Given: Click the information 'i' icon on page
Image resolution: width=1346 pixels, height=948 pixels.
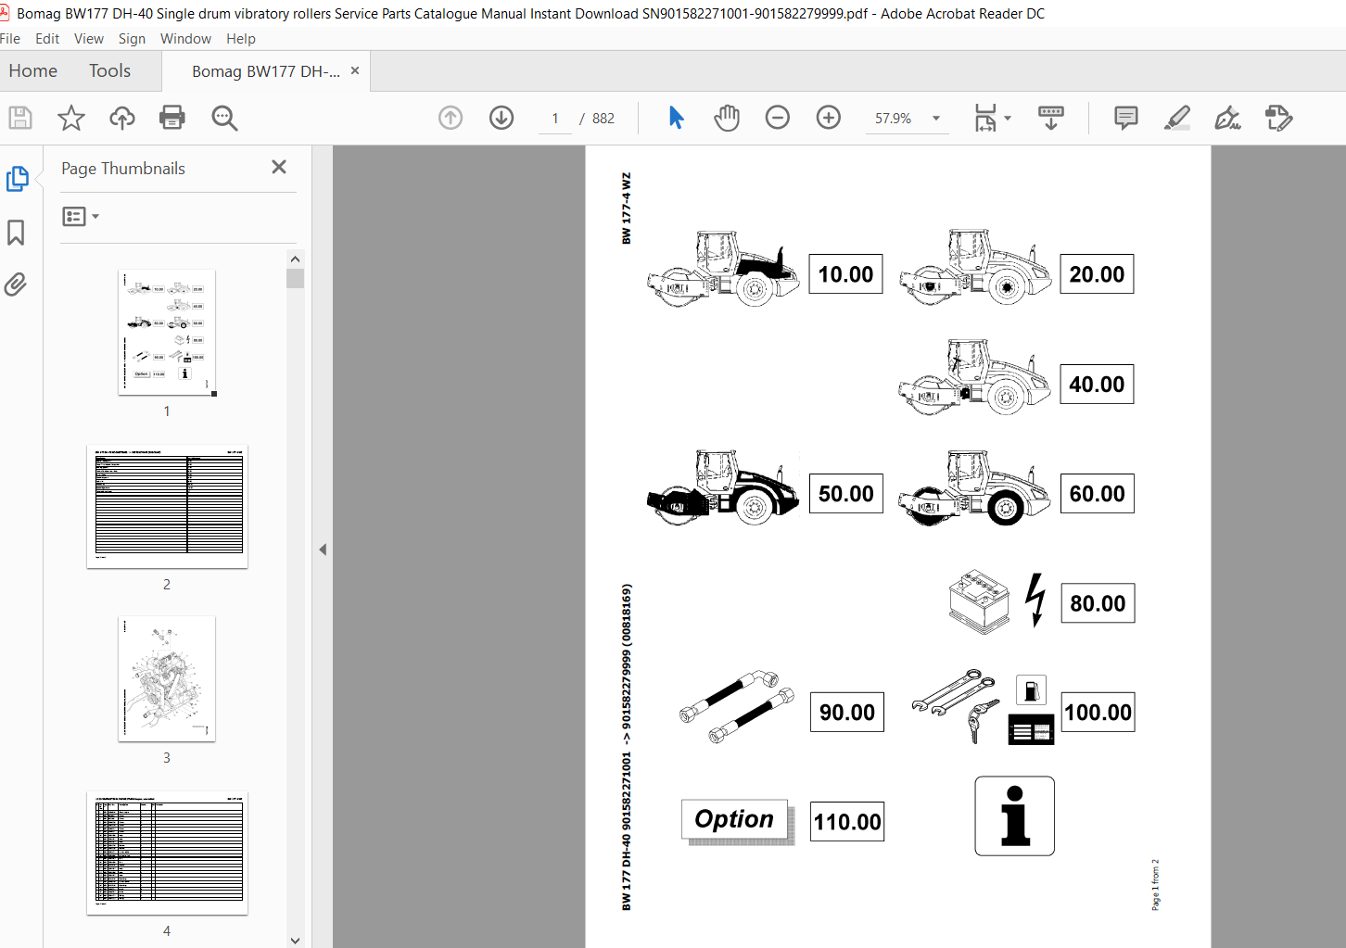Looking at the screenshot, I should 1014,815.
